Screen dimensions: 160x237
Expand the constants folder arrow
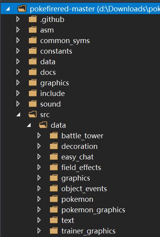click(x=18, y=51)
